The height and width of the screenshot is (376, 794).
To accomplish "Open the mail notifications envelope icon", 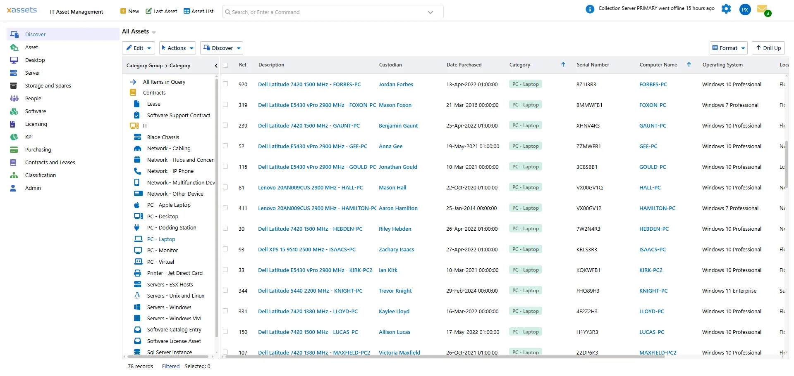I will click(x=763, y=9).
